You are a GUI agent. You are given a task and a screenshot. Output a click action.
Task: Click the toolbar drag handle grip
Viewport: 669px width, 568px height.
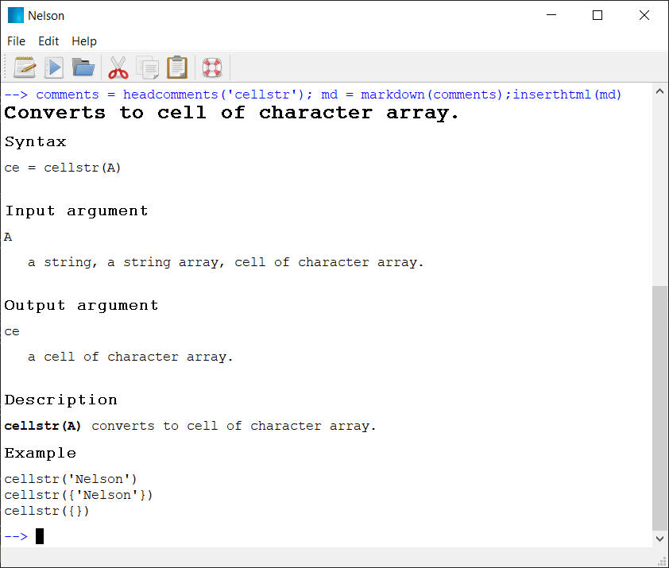point(6,68)
